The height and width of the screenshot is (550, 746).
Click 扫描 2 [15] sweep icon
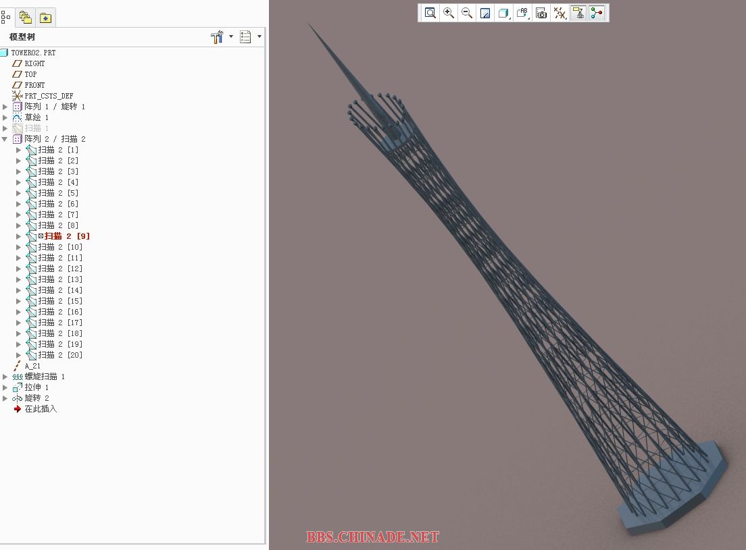(31, 301)
